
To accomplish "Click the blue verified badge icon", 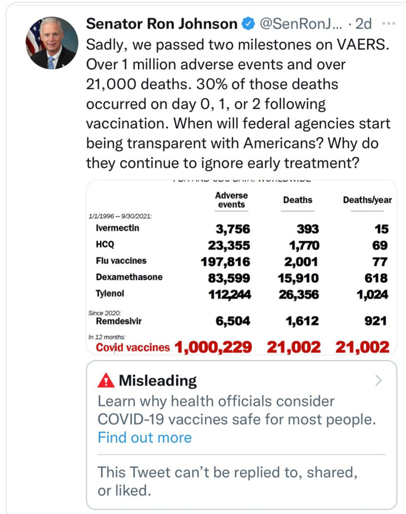I will tap(249, 24).
